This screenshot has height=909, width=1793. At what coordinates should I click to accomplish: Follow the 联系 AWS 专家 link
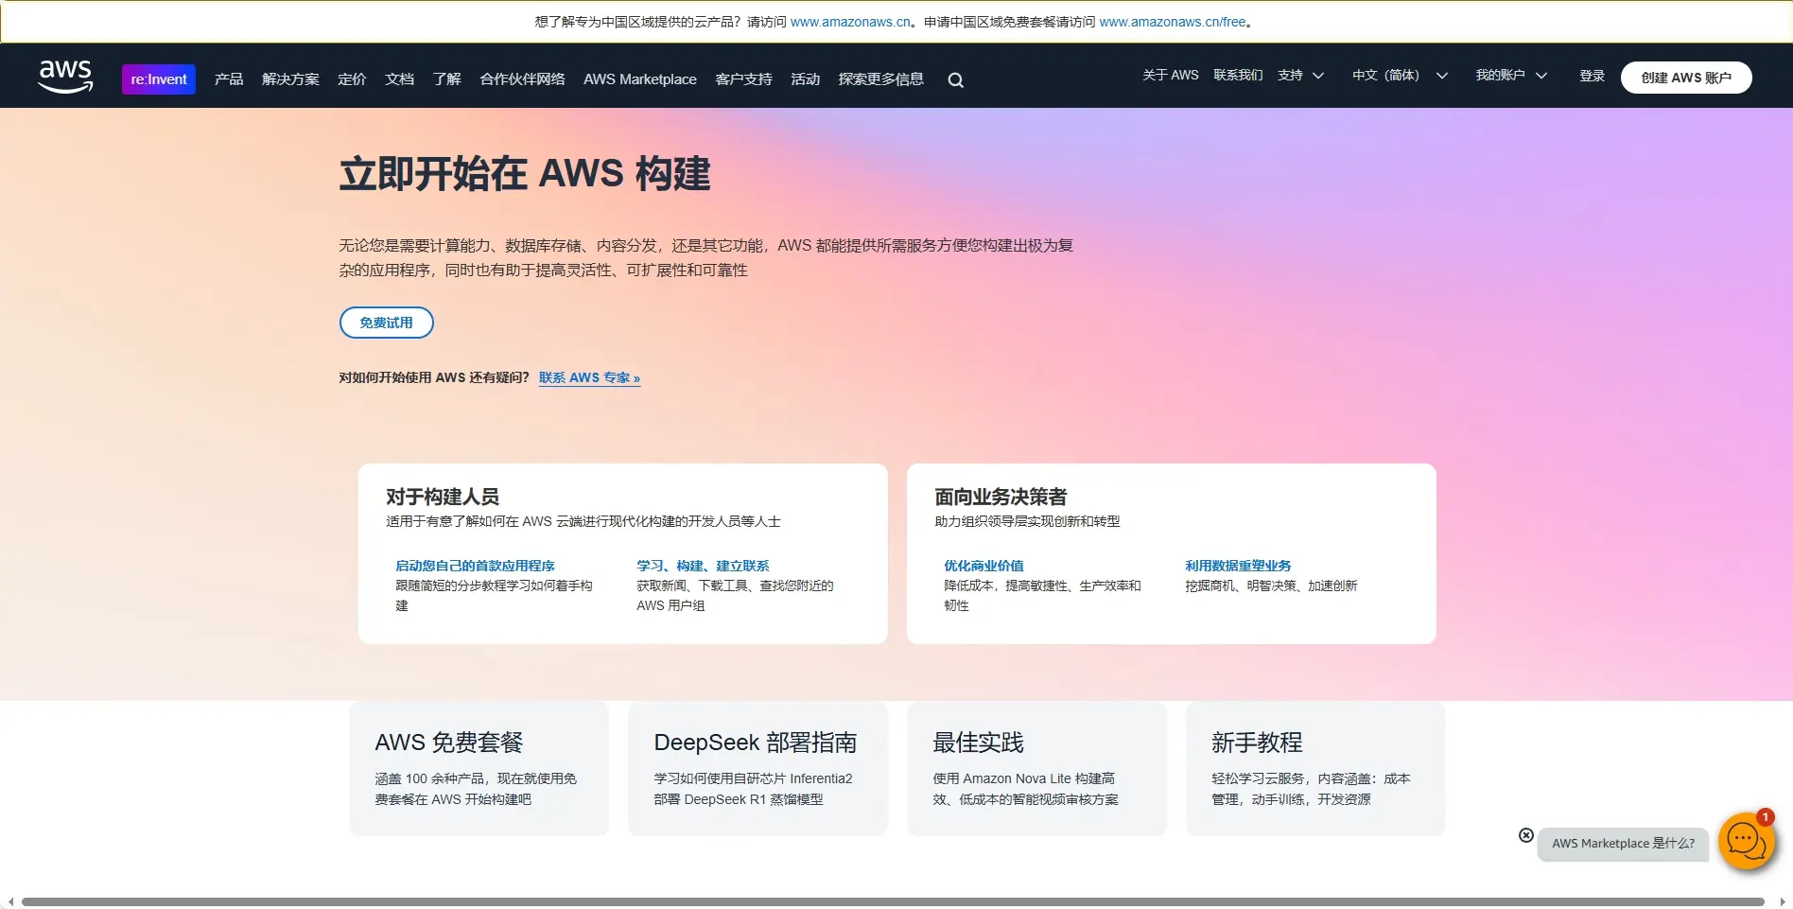click(589, 377)
